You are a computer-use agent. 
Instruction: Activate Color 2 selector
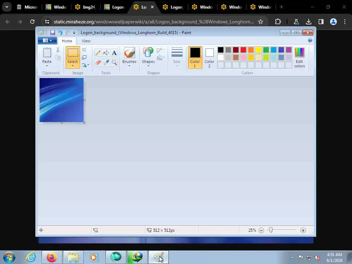tap(209, 57)
